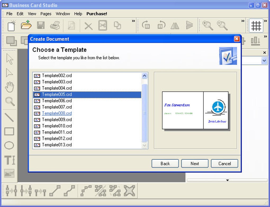Image resolution: width=270 pixels, height=207 pixels.
Task: Click the Zoom In magnifier icon
Action: pyautogui.click(x=208, y=25)
